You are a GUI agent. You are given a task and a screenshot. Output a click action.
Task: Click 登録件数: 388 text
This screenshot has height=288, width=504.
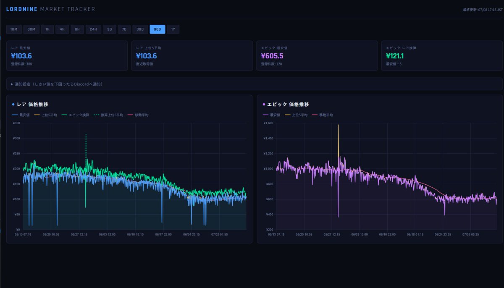coord(21,64)
